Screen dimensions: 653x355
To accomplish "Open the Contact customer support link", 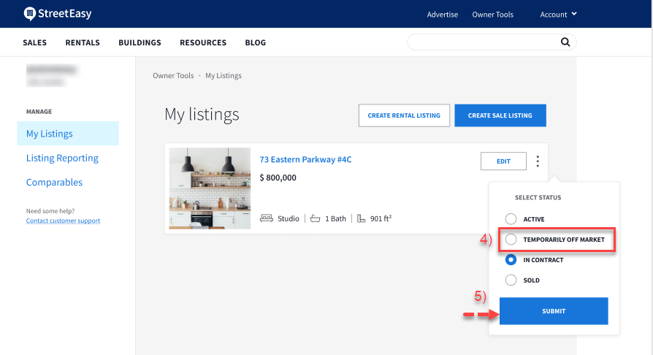I will point(63,221).
